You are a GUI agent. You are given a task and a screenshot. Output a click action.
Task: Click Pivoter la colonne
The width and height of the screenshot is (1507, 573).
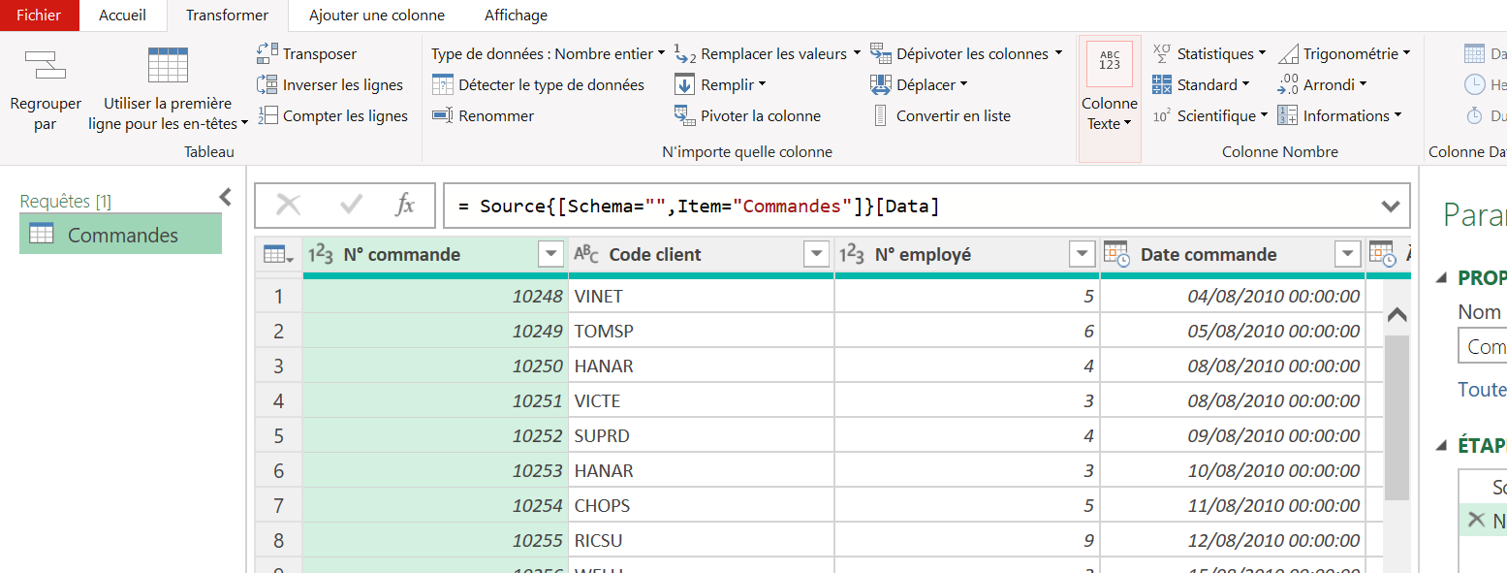(x=747, y=115)
